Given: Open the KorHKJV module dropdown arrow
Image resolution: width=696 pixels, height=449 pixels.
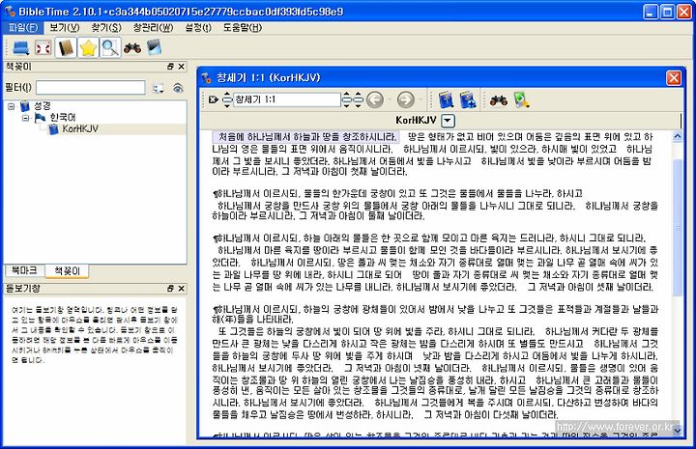Looking at the screenshot, I should coord(449,121).
